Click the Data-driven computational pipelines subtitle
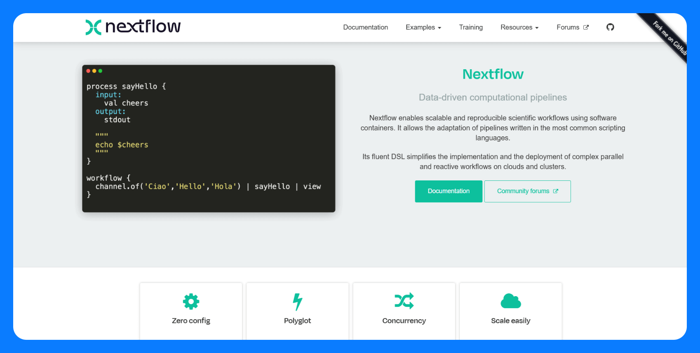 click(x=493, y=98)
